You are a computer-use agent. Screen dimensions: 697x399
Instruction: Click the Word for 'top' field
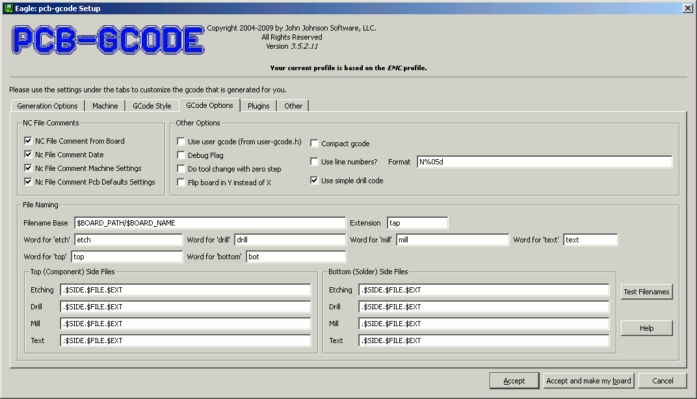click(x=127, y=257)
